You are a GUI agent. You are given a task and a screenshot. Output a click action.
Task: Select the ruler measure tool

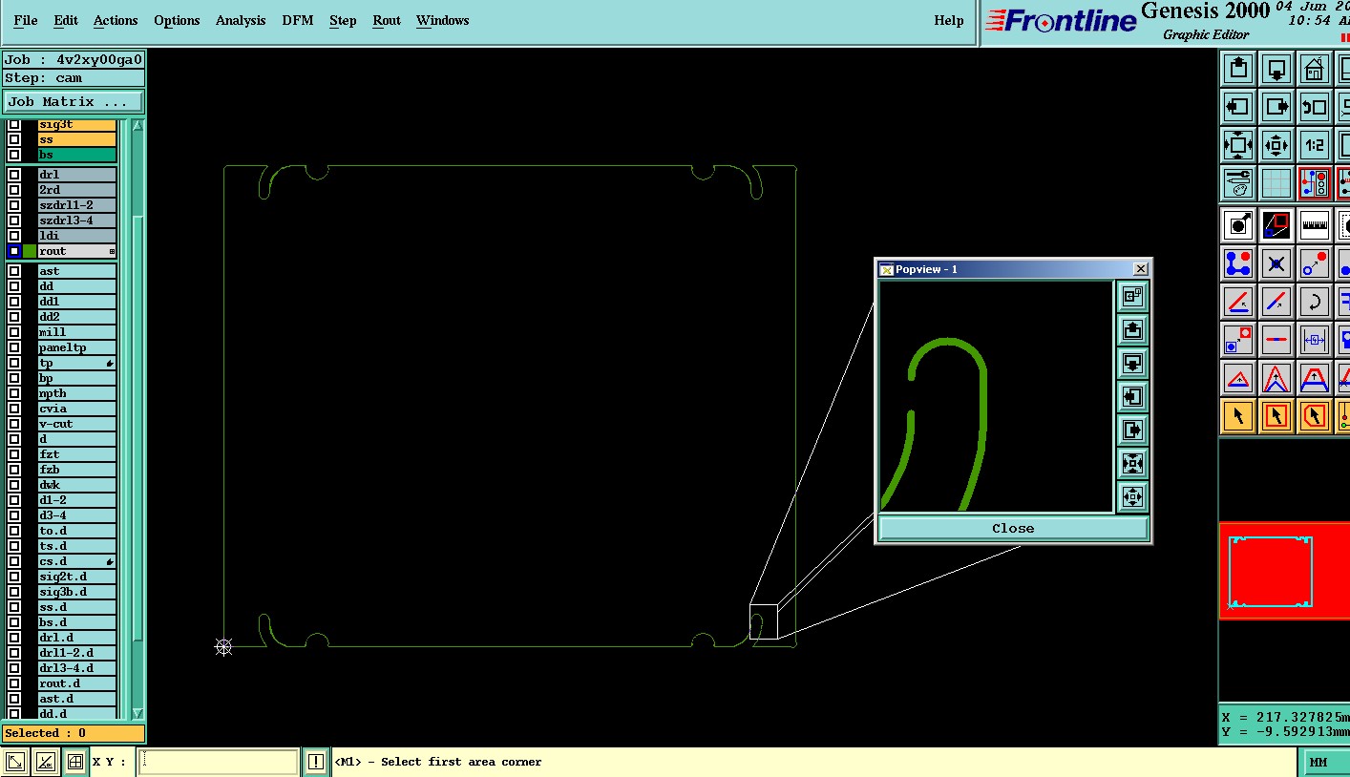1315,225
